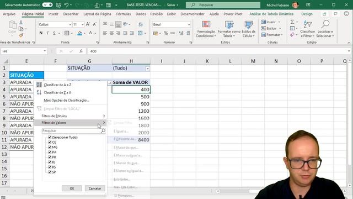Click the Design ribbon tab
The height and width of the screenshot is (199, 353).
tap(307, 14)
